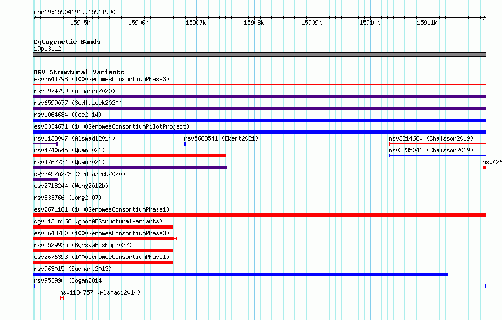Viewport: 502px width, 320px height.
Task: Click the DGV Structural Variants track title
Action: tap(79, 72)
